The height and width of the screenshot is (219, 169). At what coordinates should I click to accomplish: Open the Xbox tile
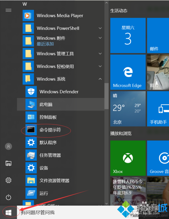(128, 158)
